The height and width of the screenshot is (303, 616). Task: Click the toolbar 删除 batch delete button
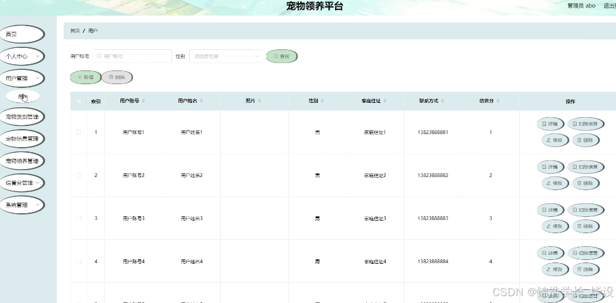coord(117,77)
